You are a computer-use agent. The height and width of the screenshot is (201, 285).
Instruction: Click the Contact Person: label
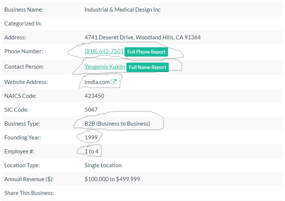point(24,67)
